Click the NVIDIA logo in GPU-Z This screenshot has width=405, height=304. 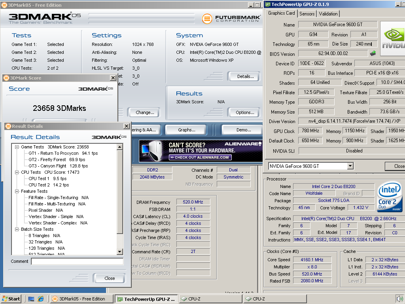(x=393, y=39)
